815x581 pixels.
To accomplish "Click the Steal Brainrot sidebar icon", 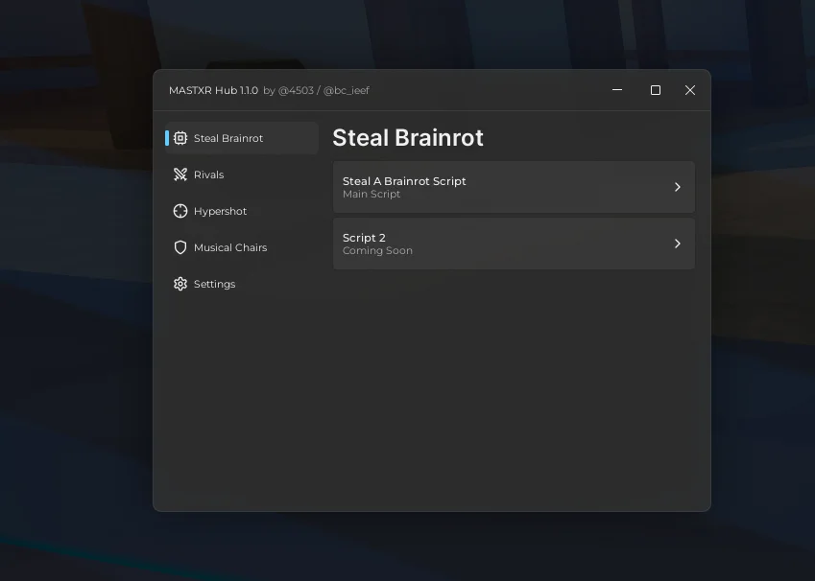I will click(180, 138).
